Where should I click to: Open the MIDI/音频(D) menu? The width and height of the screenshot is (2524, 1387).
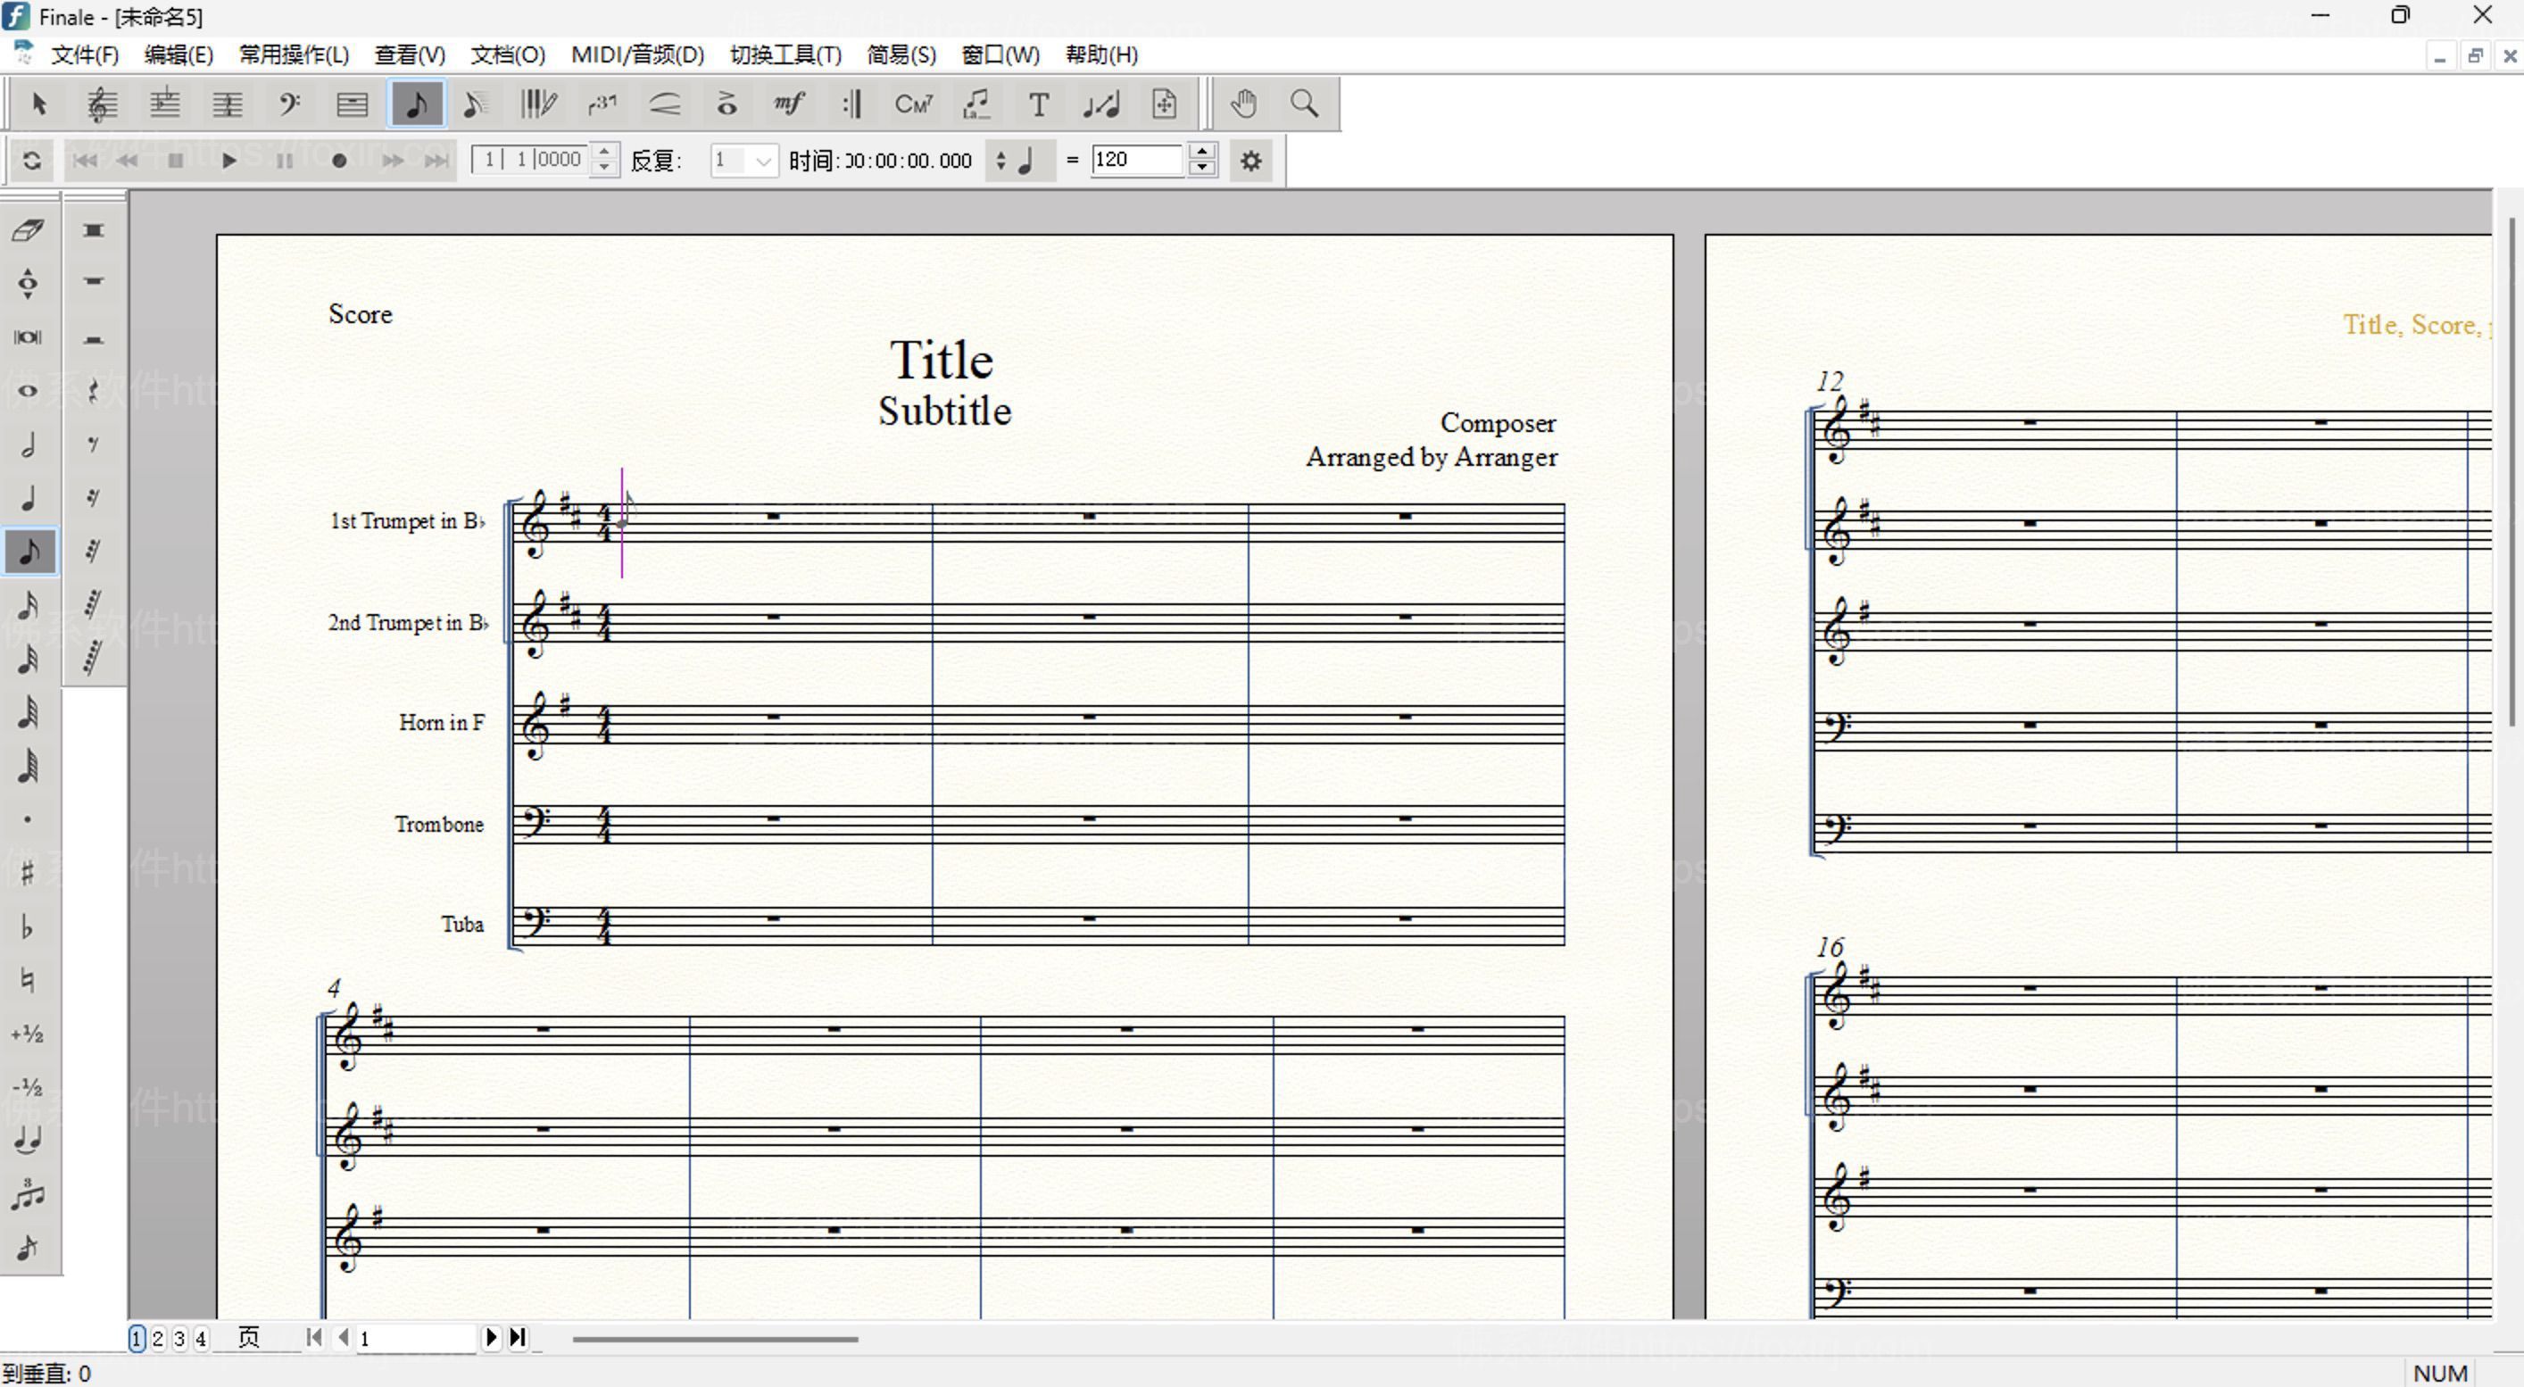(x=637, y=54)
